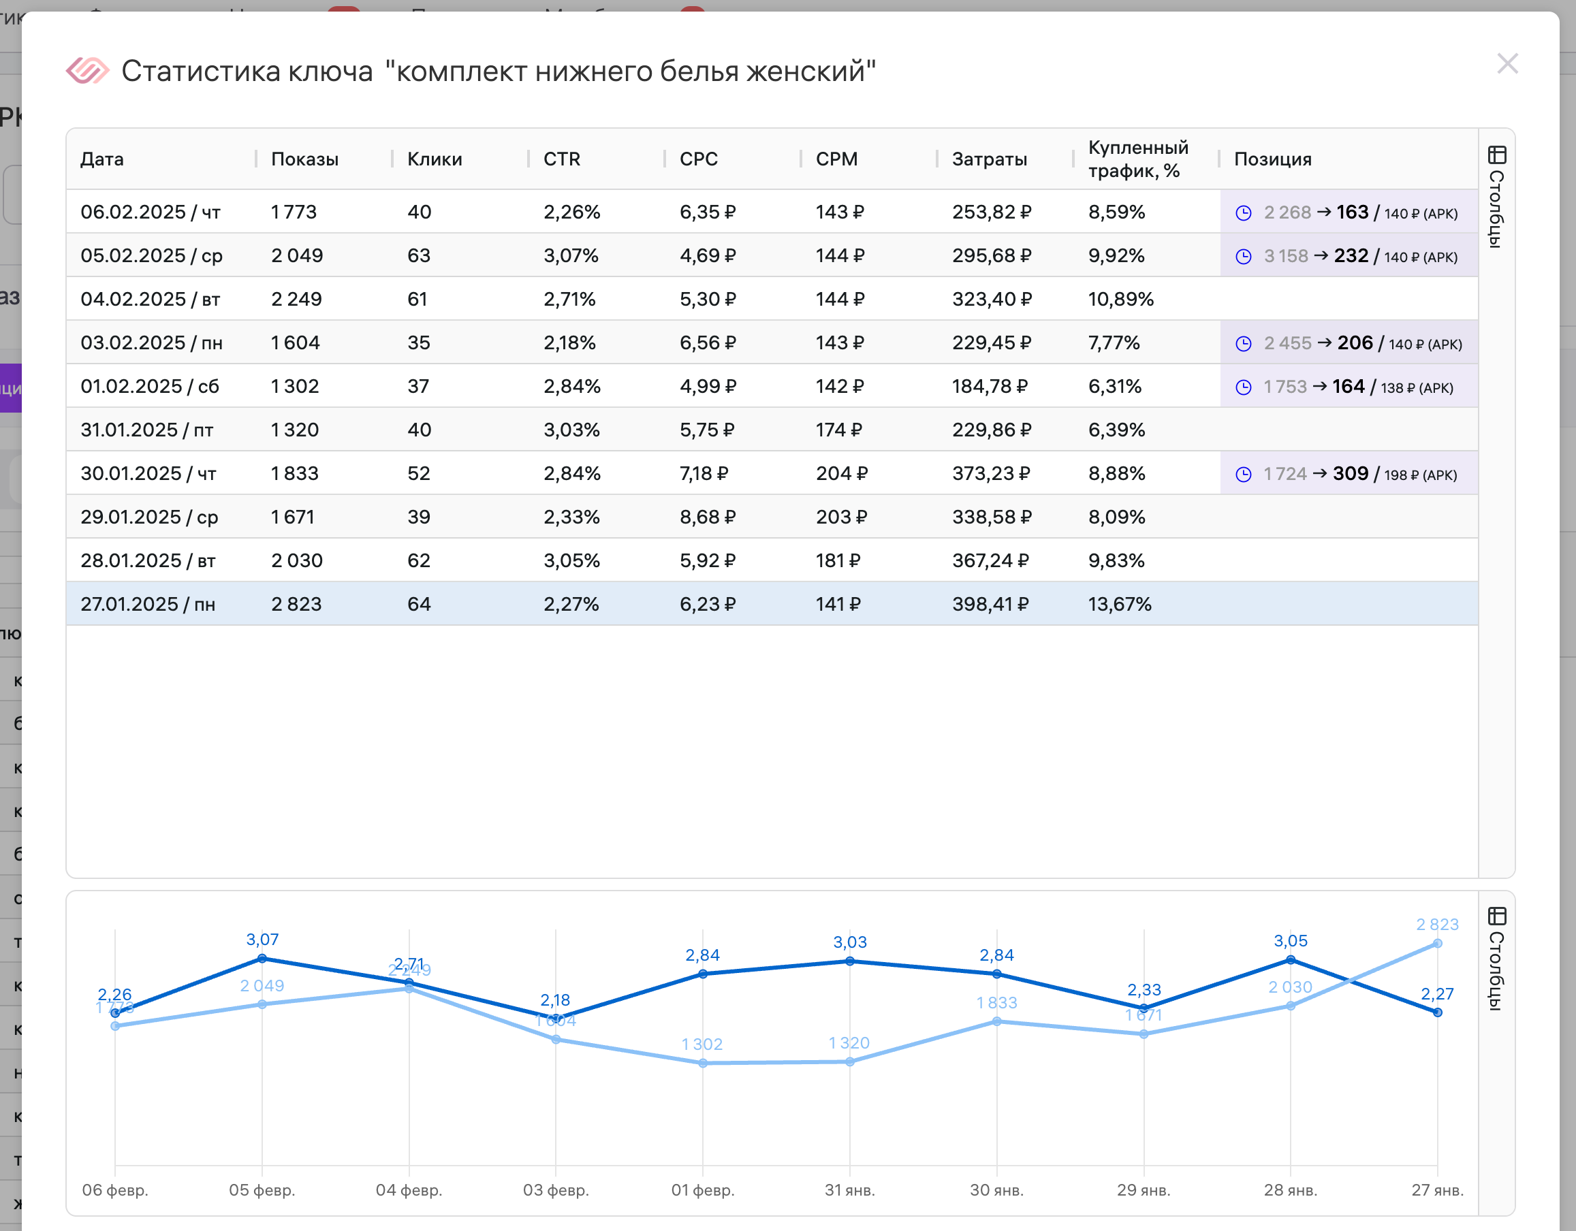This screenshot has height=1231, width=1576.
Task: Sort table by Клики column header
Action: [435, 159]
